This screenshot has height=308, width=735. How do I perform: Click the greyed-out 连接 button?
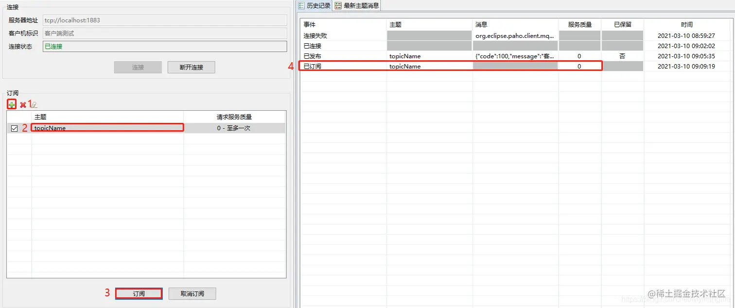(x=138, y=67)
